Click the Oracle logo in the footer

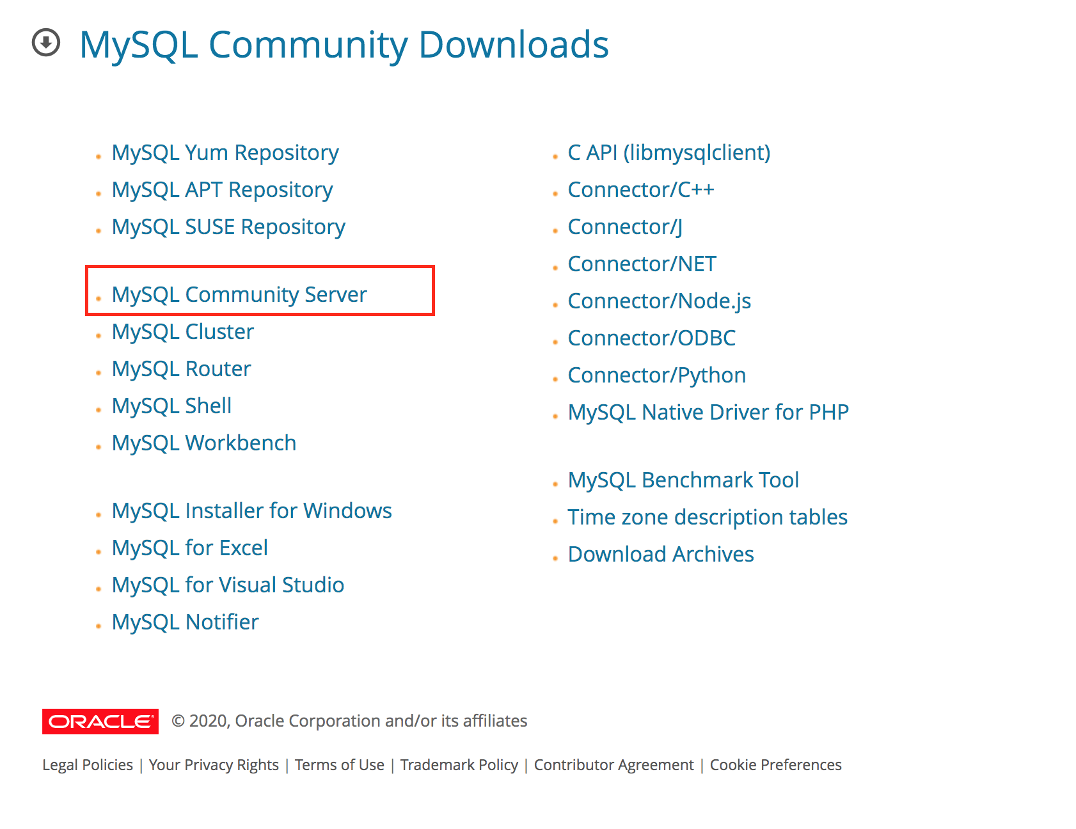[x=100, y=722]
